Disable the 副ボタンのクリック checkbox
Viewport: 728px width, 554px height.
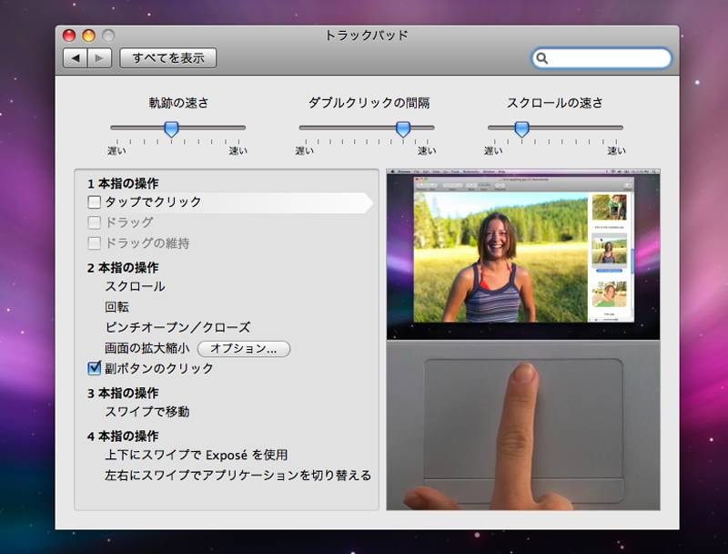[x=92, y=368]
